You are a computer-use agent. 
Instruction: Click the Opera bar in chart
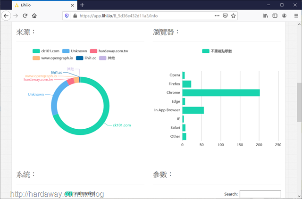pos(184,75)
